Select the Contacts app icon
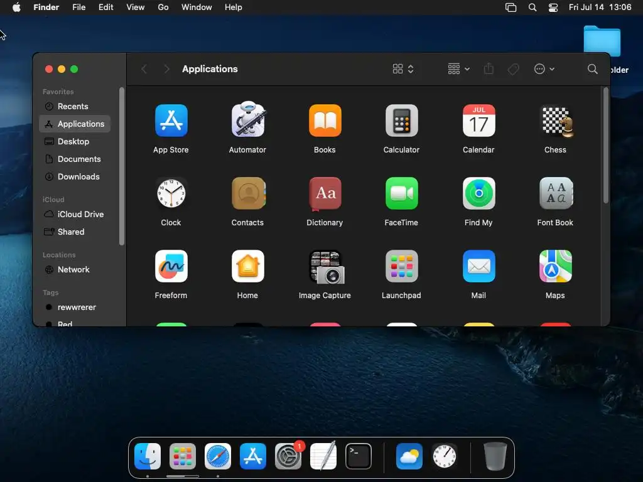643x482 pixels. (247, 193)
